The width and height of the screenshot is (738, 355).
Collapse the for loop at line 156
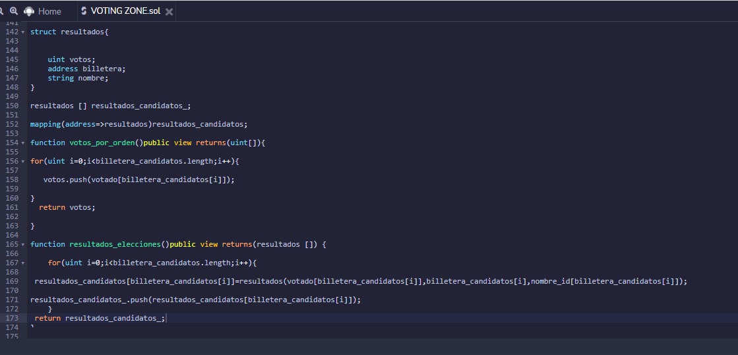pyautogui.click(x=22, y=161)
